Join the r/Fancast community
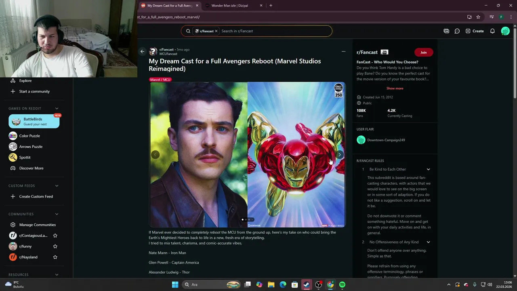 pyautogui.click(x=423, y=52)
